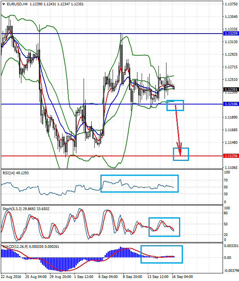Image resolution: width=239 pixels, height=281 pixels.
Task: Select the blue box at the 1.11256 target
Action: point(181,154)
